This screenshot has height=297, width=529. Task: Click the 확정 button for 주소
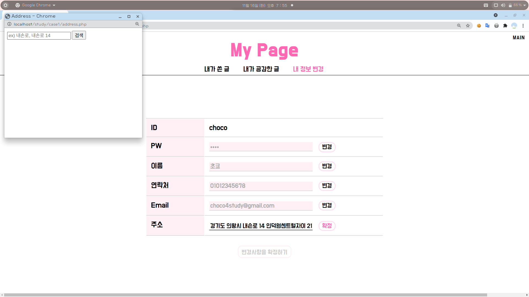tap(327, 226)
